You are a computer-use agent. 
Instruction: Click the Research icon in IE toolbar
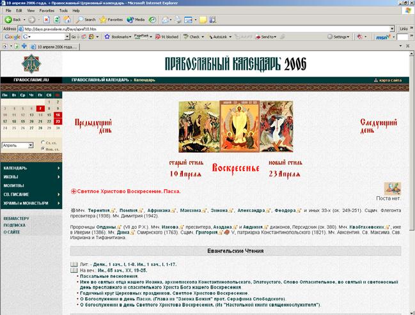212,20
